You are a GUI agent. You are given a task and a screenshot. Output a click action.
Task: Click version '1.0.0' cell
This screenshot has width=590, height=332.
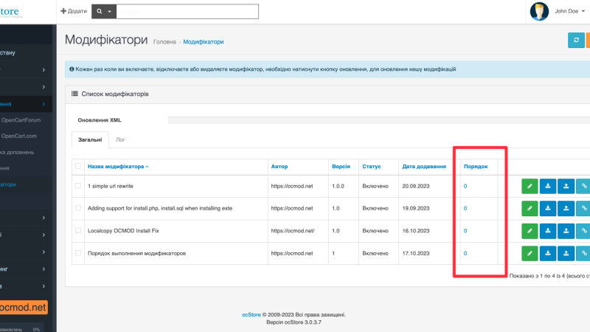click(x=338, y=186)
